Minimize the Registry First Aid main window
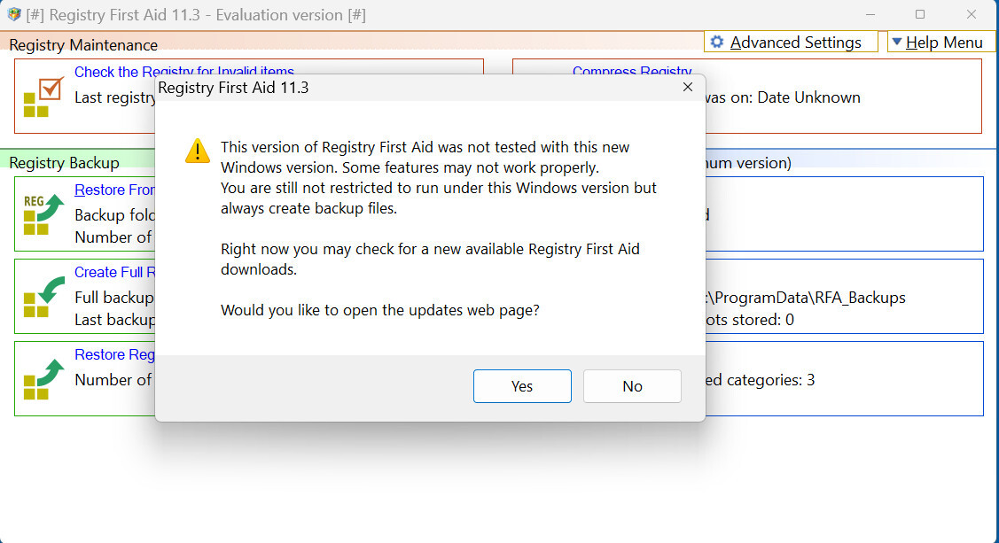999x543 pixels. click(x=870, y=15)
